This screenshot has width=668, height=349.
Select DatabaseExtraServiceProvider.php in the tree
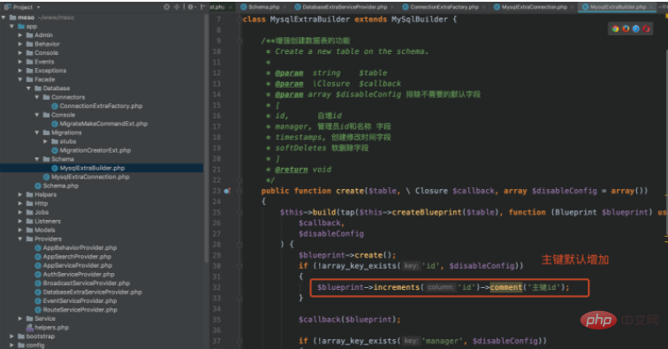(93, 292)
